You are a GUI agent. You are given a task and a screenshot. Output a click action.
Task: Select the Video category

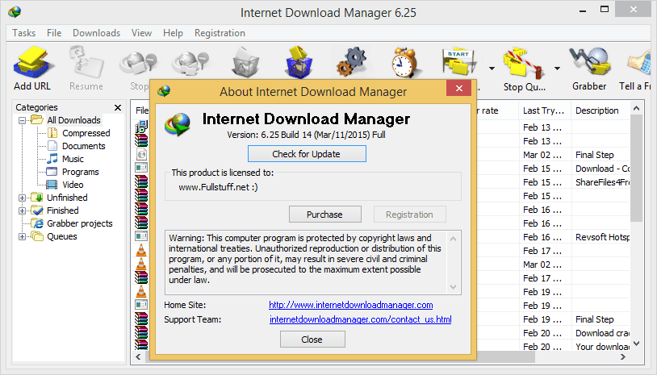[73, 185]
